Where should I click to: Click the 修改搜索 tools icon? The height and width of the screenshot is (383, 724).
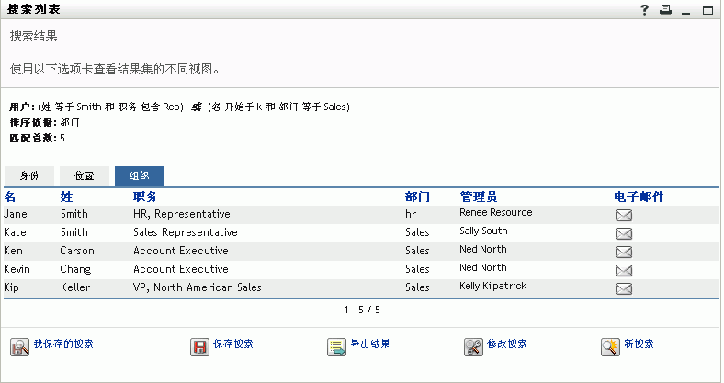pos(473,346)
